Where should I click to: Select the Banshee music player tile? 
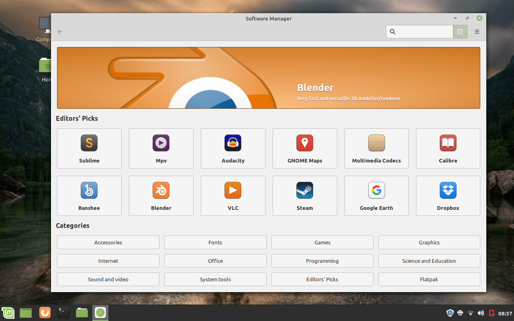[89, 196]
